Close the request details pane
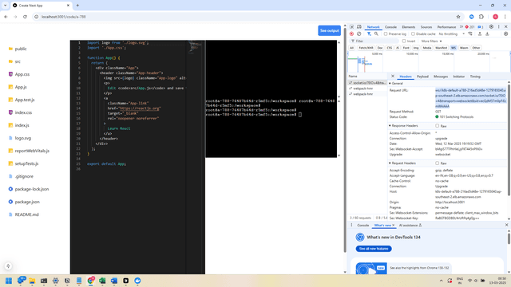Viewport: 511px width, 287px height. pyautogui.click(x=393, y=77)
